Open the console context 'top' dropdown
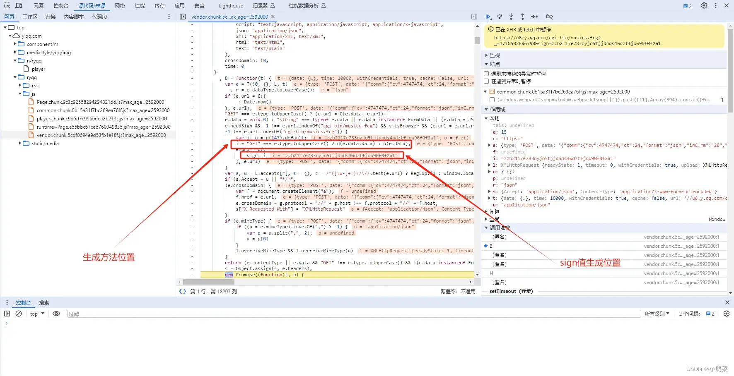Image resolution: width=734 pixels, height=376 pixels. (37, 314)
